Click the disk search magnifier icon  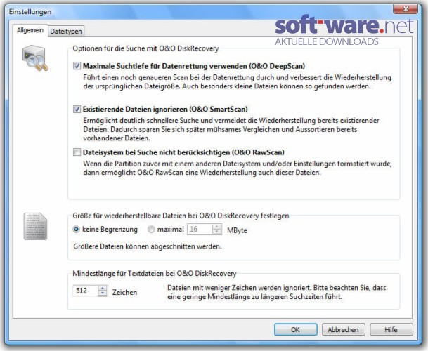tap(35, 58)
